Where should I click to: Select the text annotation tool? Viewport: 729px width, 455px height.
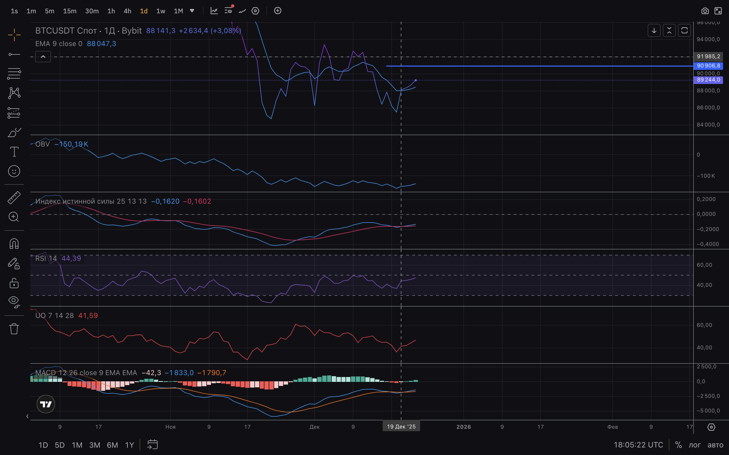pos(14,152)
